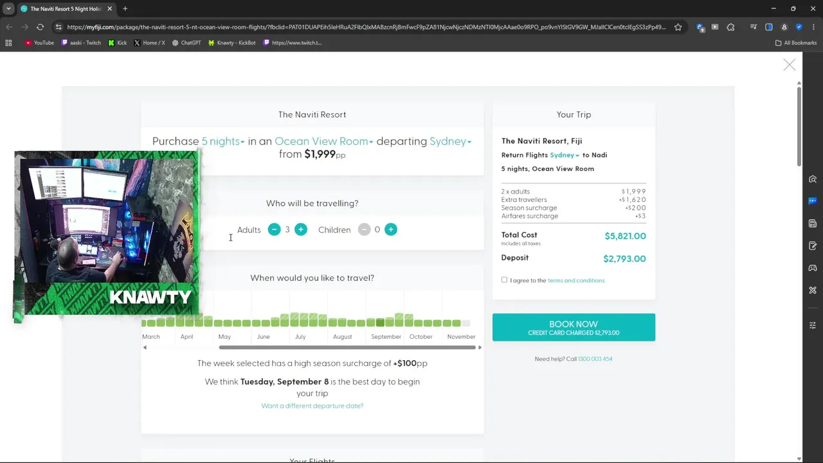Open the browser profile avatar icon
Screen dimensions: 823x463
pyautogui.click(x=784, y=27)
